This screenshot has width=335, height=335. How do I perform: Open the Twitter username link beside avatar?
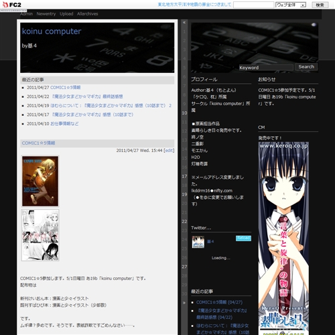[x=210, y=241]
